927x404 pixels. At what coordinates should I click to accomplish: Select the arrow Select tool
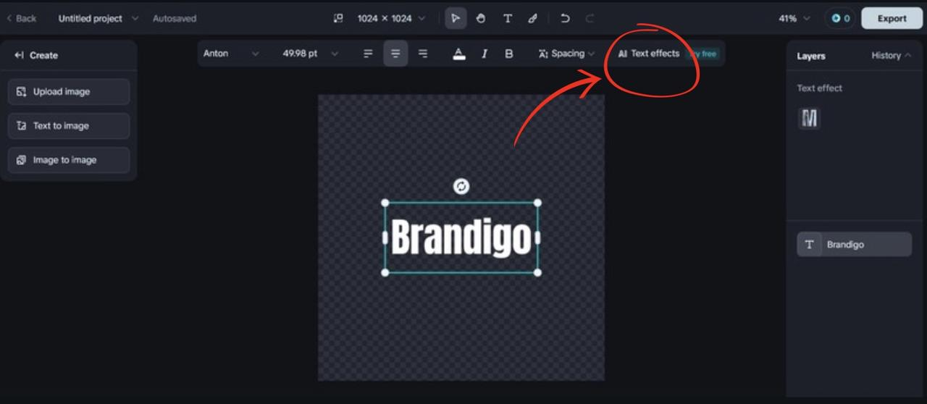[x=455, y=19]
